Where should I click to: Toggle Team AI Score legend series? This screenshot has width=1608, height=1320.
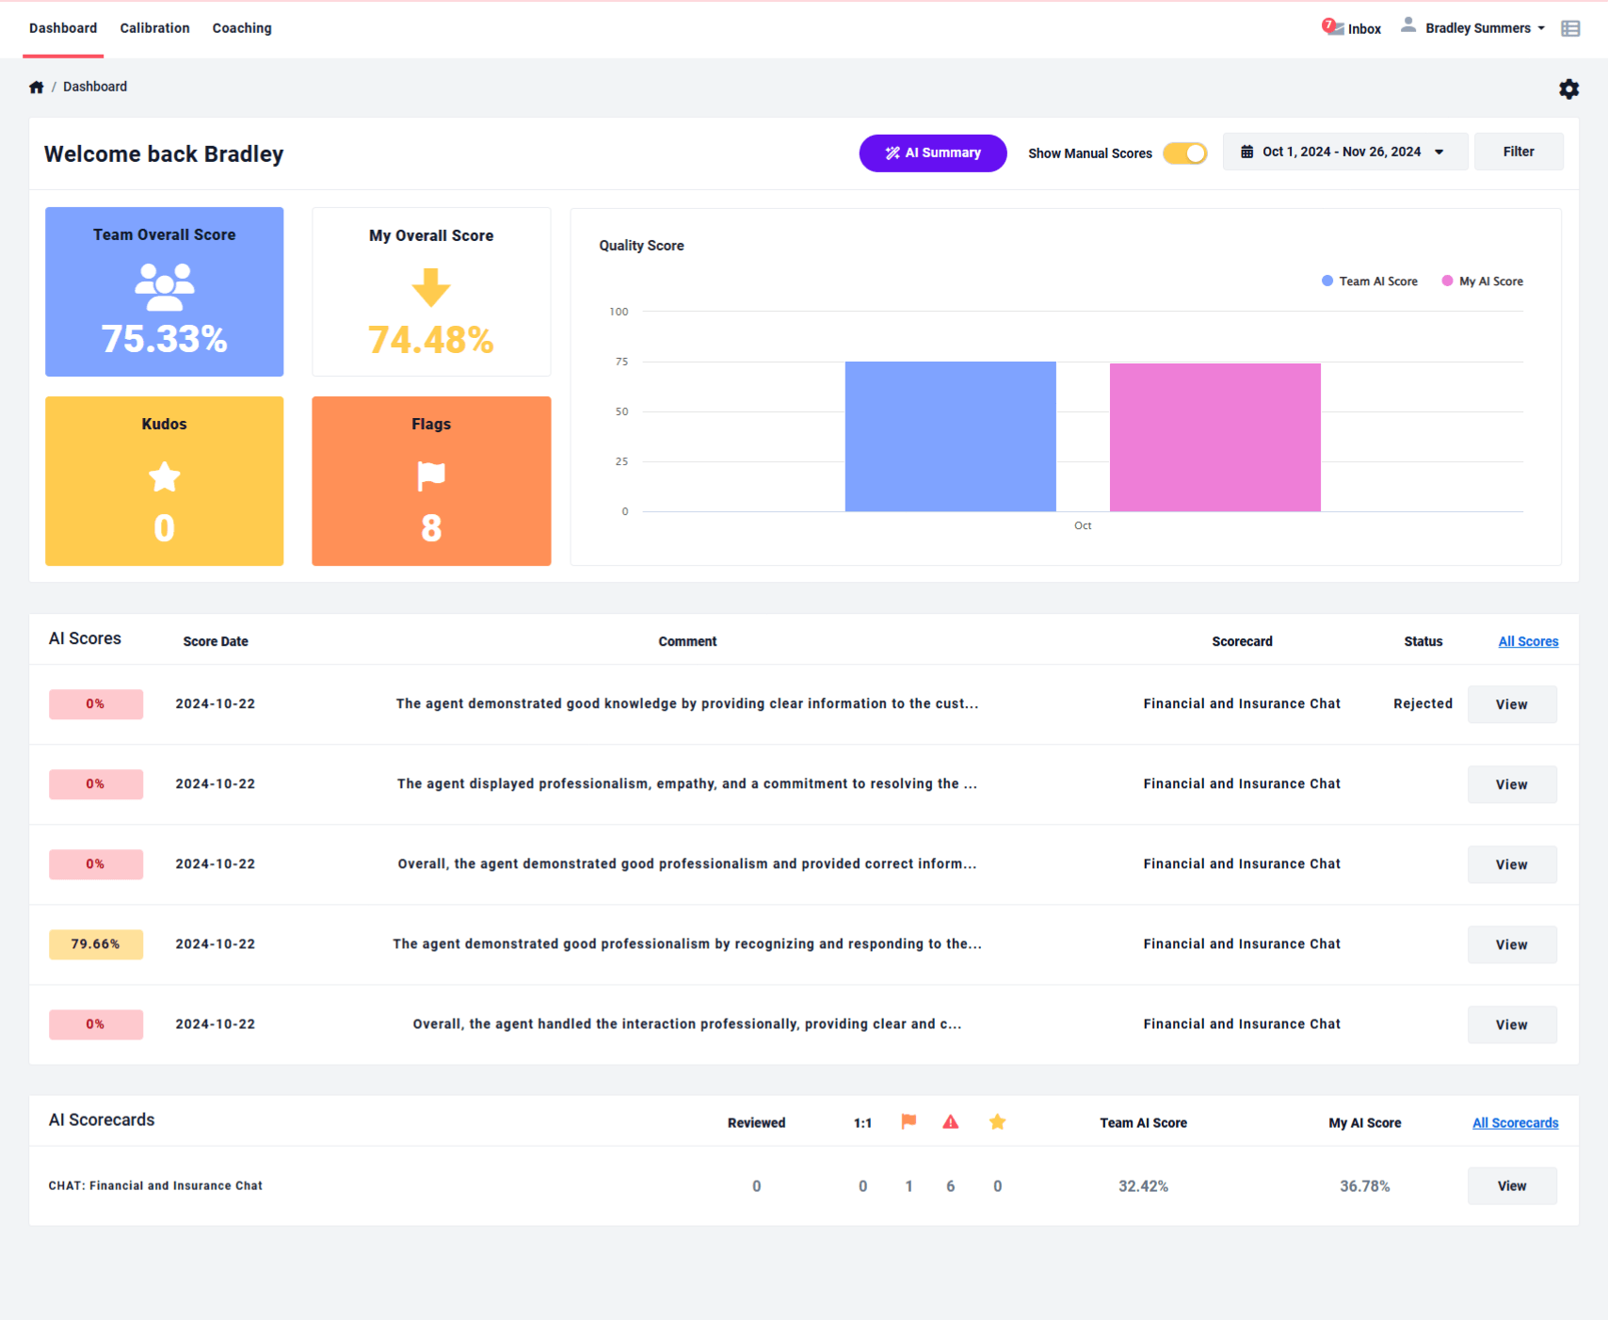pos(1370,281)
